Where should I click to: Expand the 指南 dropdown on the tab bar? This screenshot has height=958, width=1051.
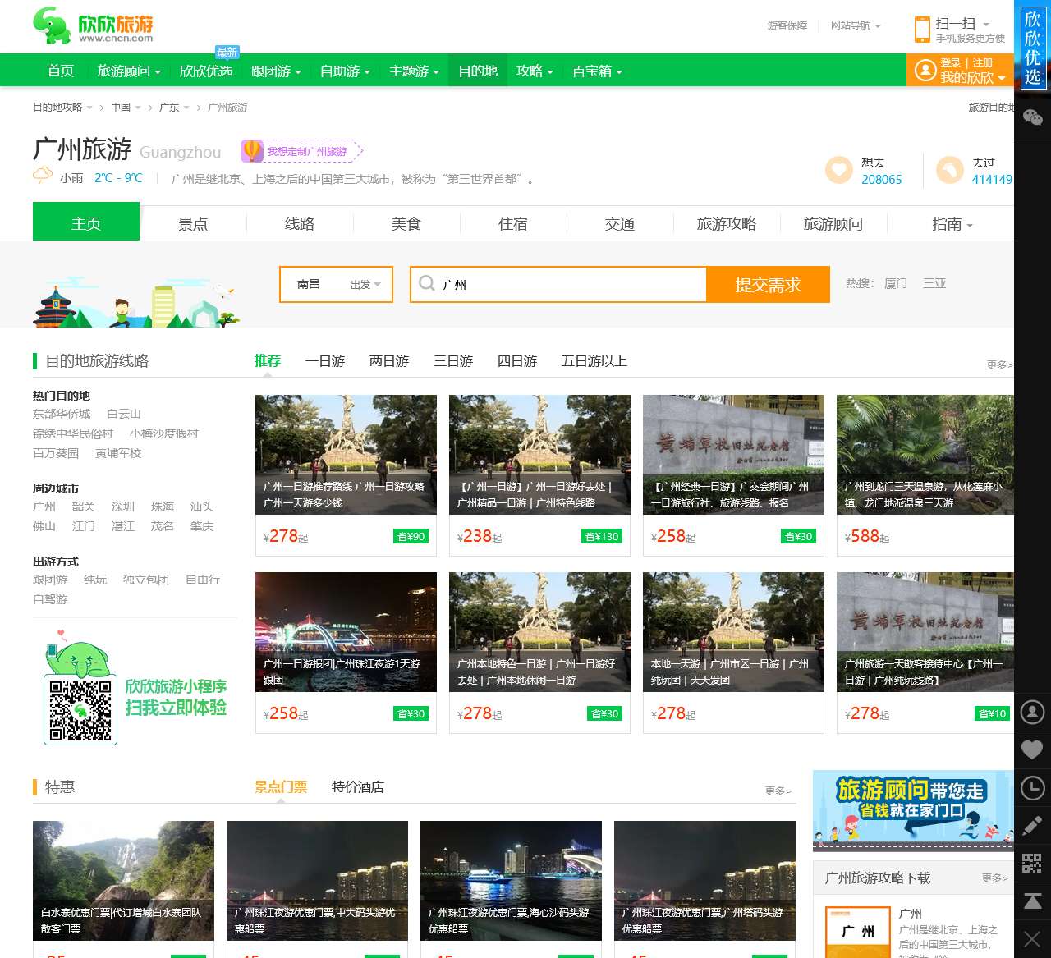[x=951, y=222]
